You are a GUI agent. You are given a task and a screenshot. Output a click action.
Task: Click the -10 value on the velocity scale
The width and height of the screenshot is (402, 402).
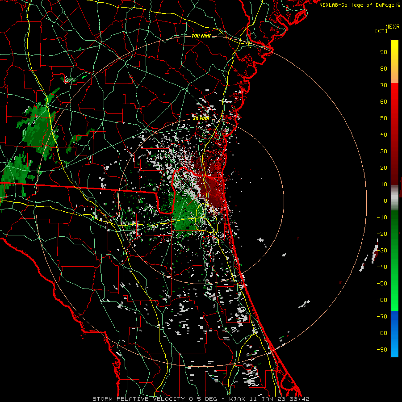coord(382,218)
